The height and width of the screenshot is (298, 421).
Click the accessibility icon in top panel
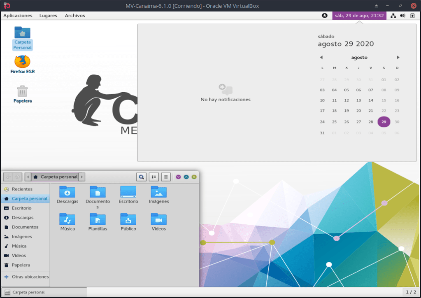coord(325,16)
